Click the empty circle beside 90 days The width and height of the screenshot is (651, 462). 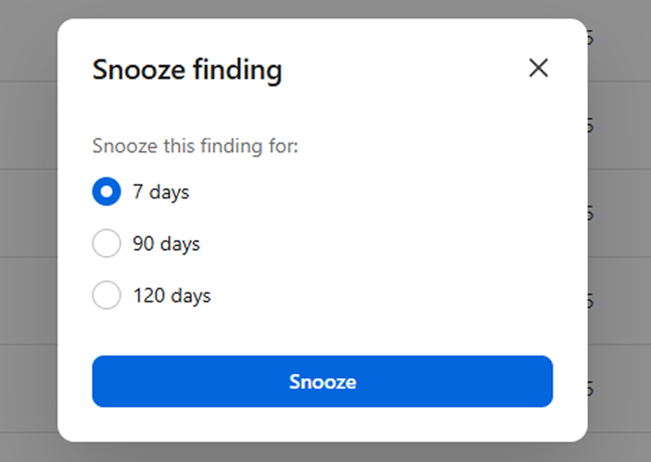[107, 243]
